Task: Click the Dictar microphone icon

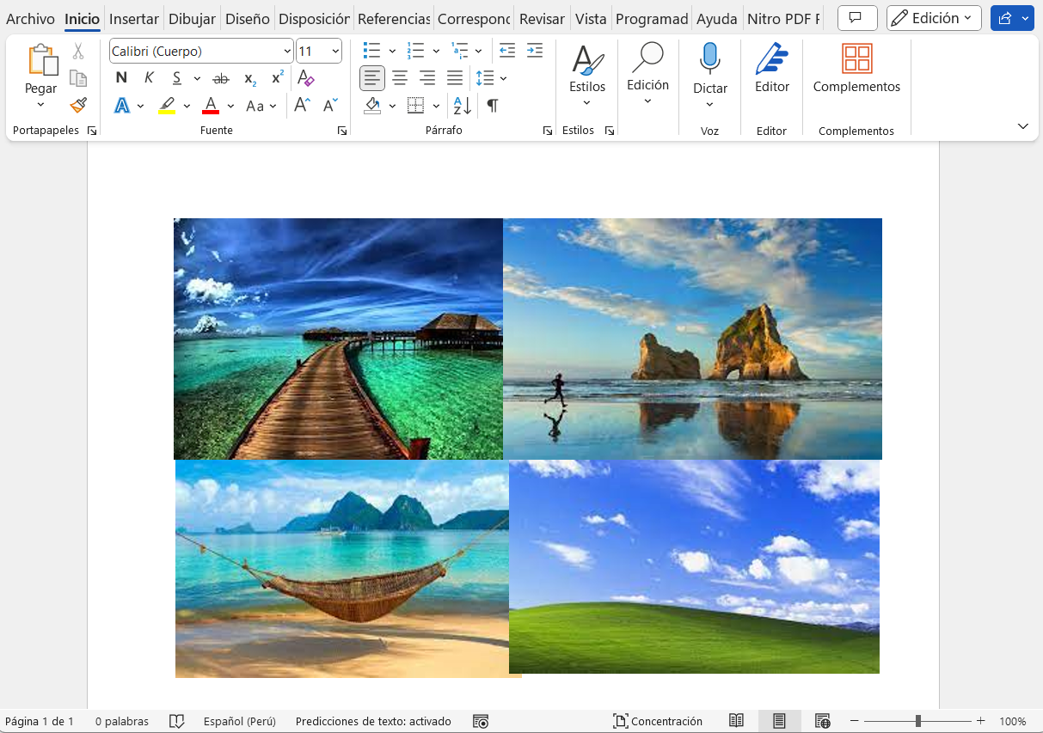Action: click(709, 58)
